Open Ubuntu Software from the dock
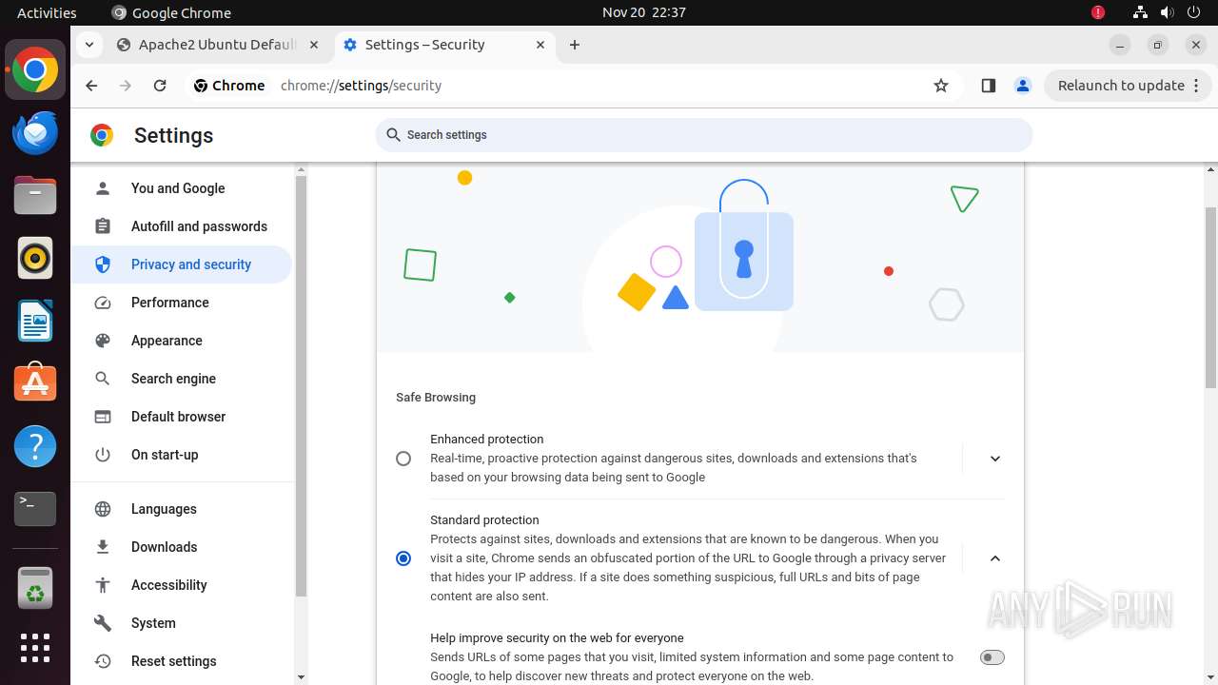 [x=35, y=382]
